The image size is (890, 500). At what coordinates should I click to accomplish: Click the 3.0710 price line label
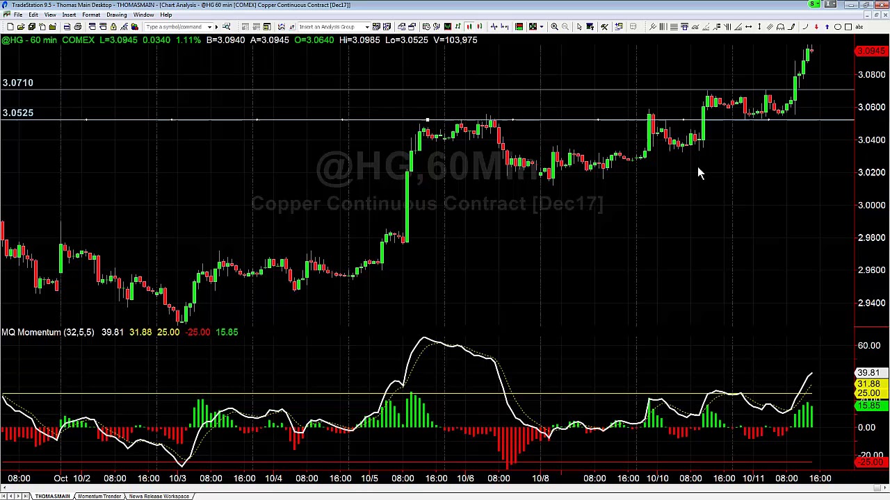tap(18, 83)
